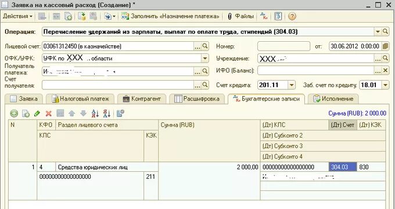Click Заполнить «Назначение платежа» button
The image size is (395, 209).
(171, 16)
